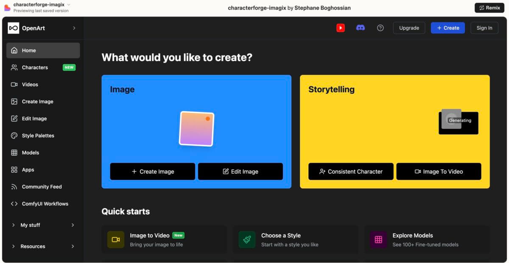Click the Style Palettes palette icon

(x=14, y=136)
